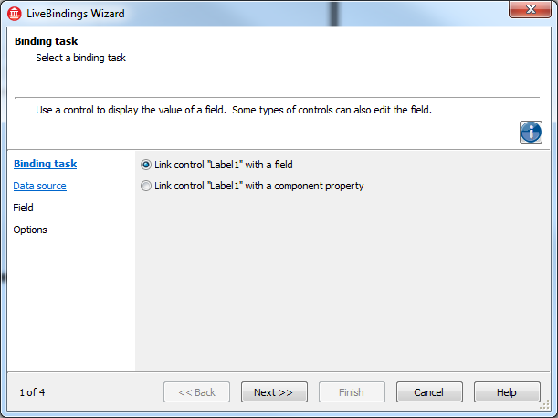
Task: Open the Binding task step link
Action: coord(45,164)
